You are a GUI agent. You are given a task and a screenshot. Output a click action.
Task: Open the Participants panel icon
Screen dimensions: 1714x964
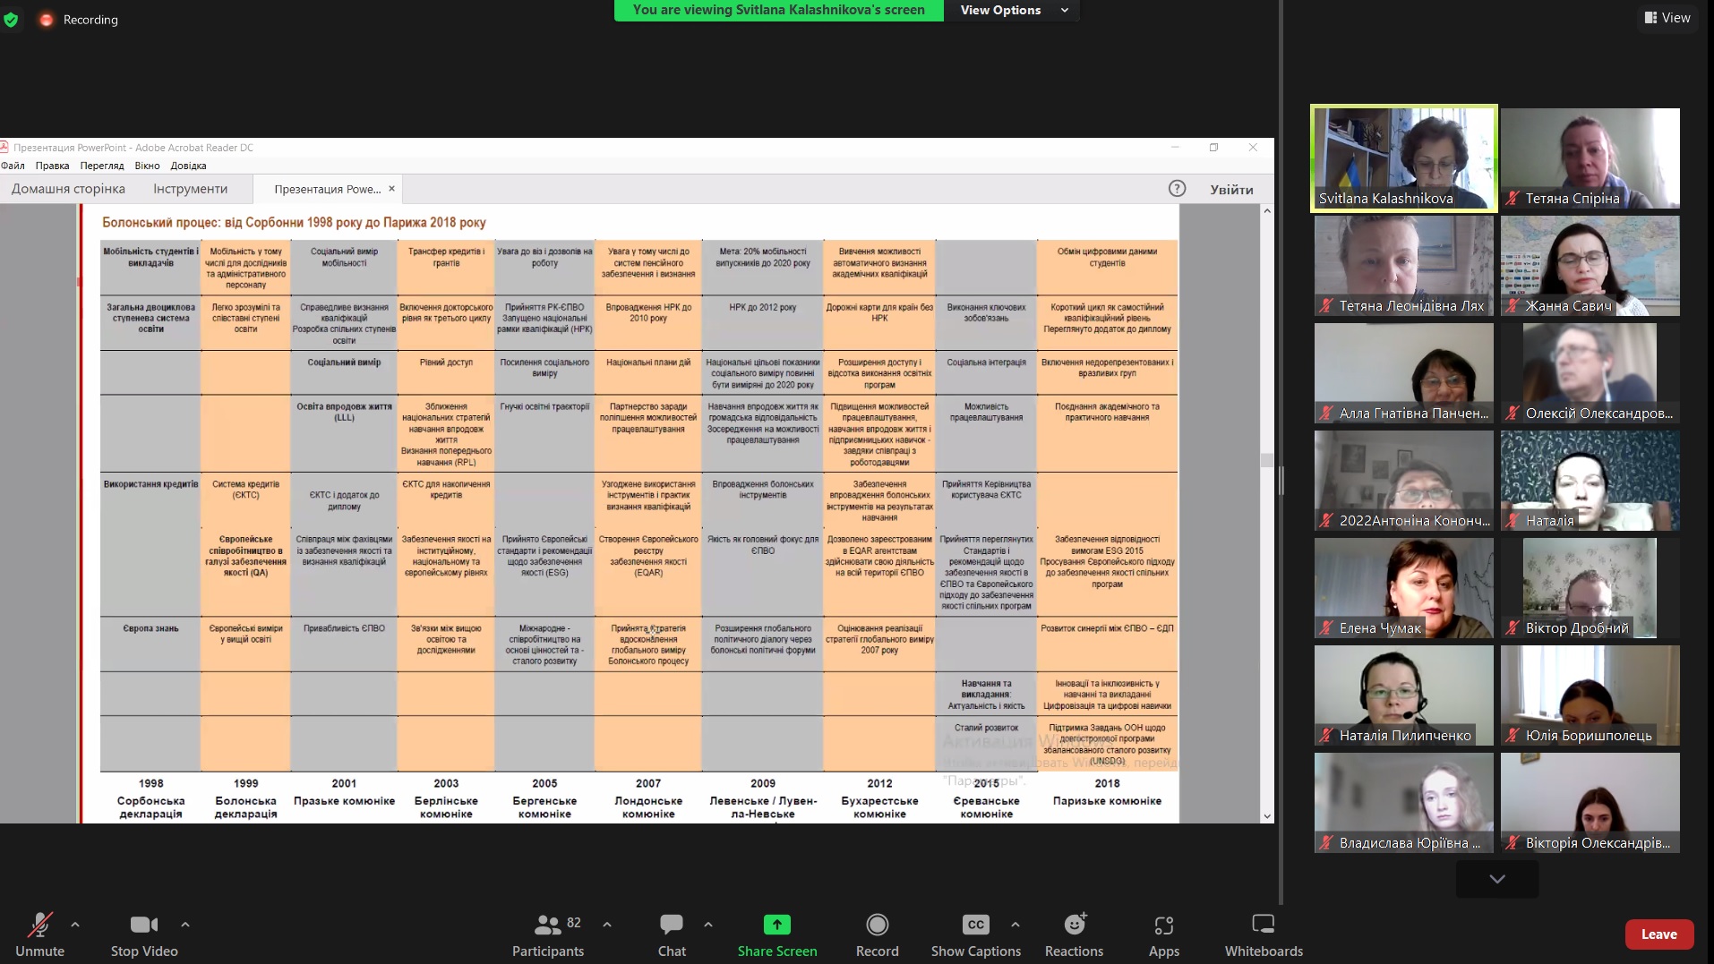pyautogui.click(x=547, y=925)
